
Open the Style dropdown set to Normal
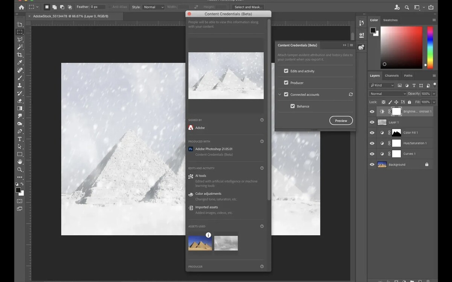(153, 7)
